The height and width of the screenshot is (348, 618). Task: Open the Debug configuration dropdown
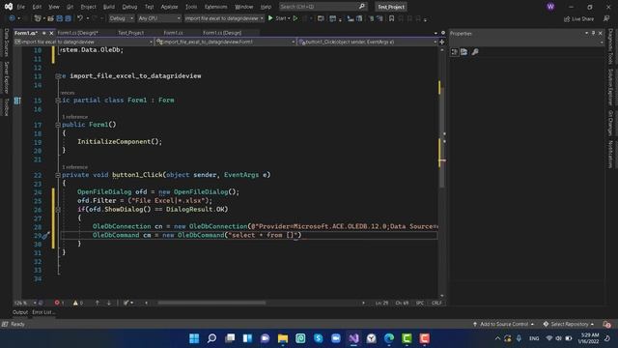(121, 18)
